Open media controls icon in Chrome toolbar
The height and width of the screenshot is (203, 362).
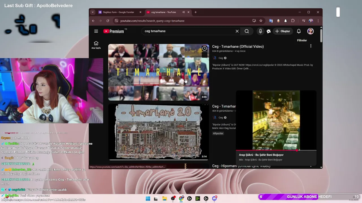(303, 21)
